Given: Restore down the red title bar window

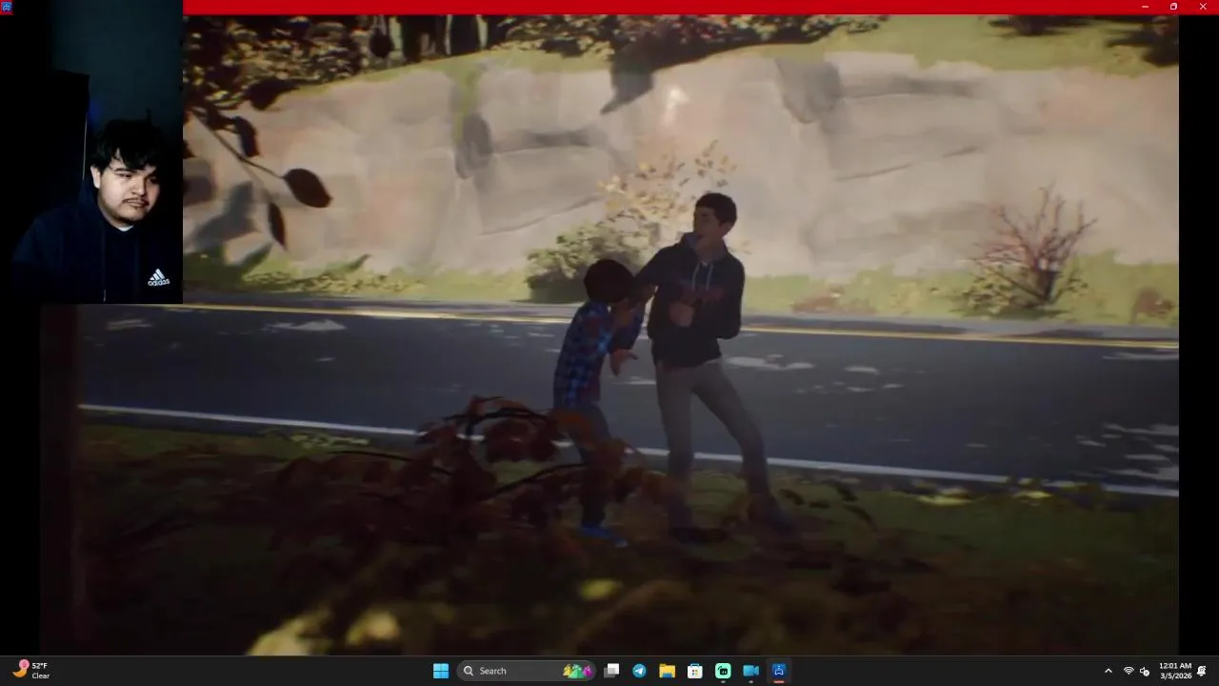Looking at the screenshot, I should pos(1173,7).
